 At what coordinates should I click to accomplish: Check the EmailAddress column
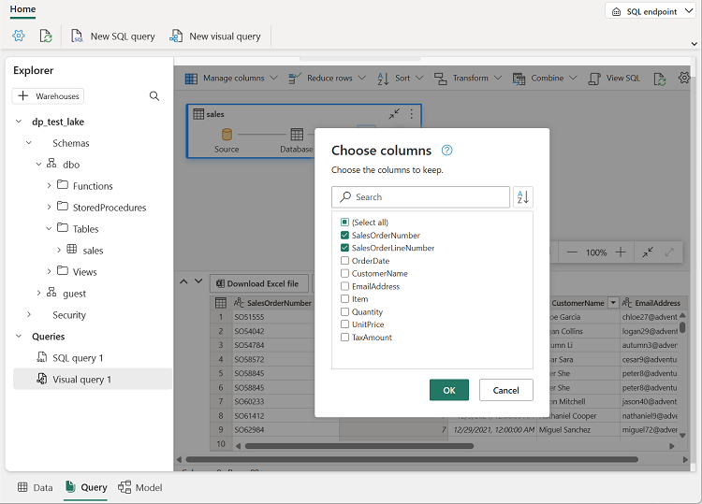point(344,286)
